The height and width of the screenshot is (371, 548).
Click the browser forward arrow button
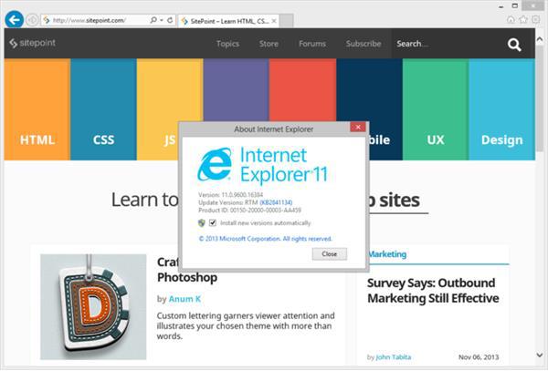pos(33,20)
